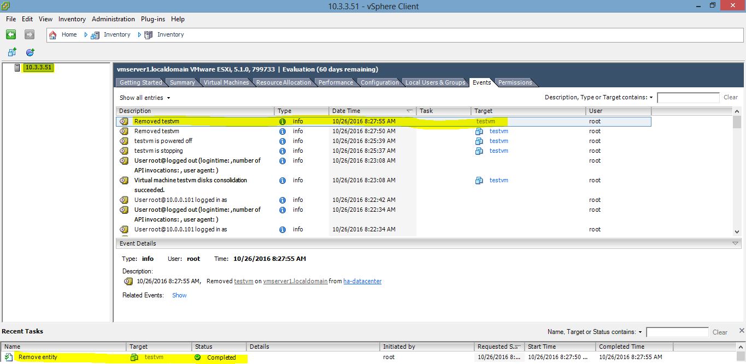
Task: Open testvm link in Event Details description
Action: coord(244,281)
